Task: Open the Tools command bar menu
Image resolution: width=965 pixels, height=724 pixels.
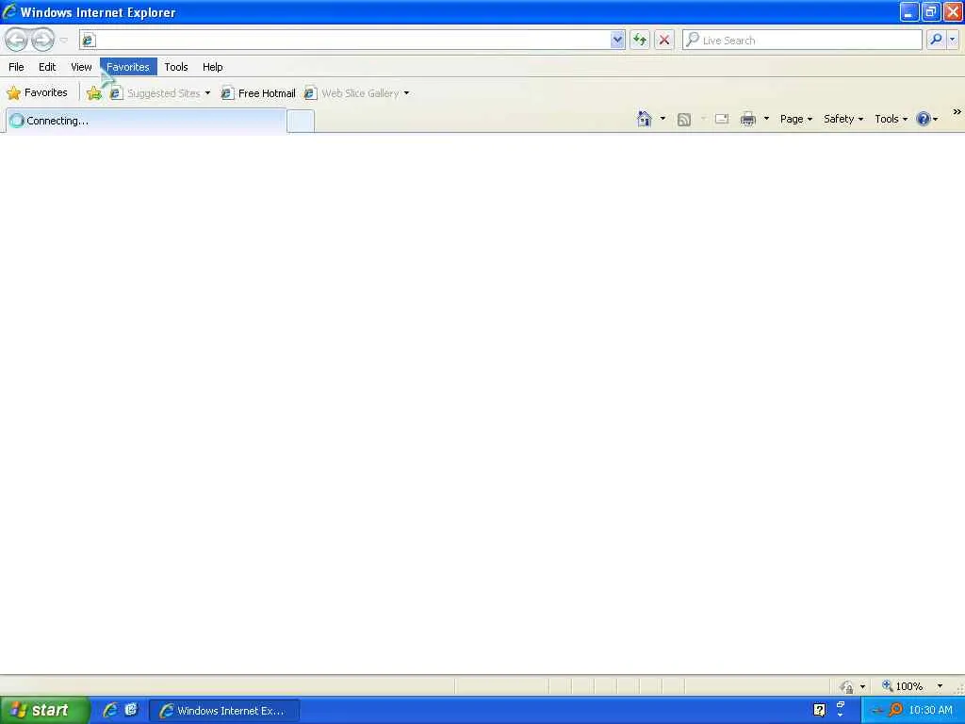Action: coord(891,119)
